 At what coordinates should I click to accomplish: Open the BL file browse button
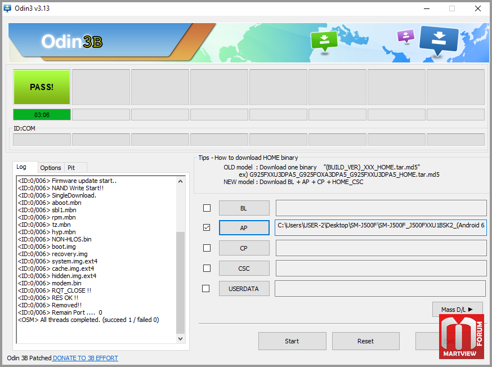coord(244,208)
